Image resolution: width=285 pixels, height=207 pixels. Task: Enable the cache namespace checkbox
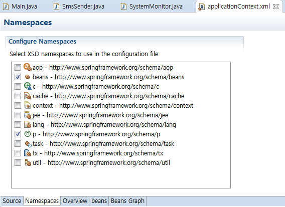coord(18,96)
